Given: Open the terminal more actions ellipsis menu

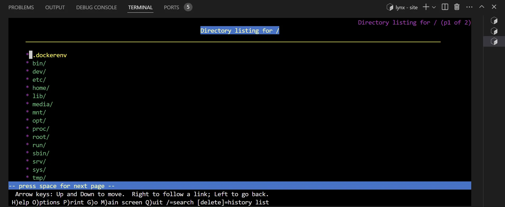Looking at the screenshot, I should pyautogui.click(x=469, y=7).
